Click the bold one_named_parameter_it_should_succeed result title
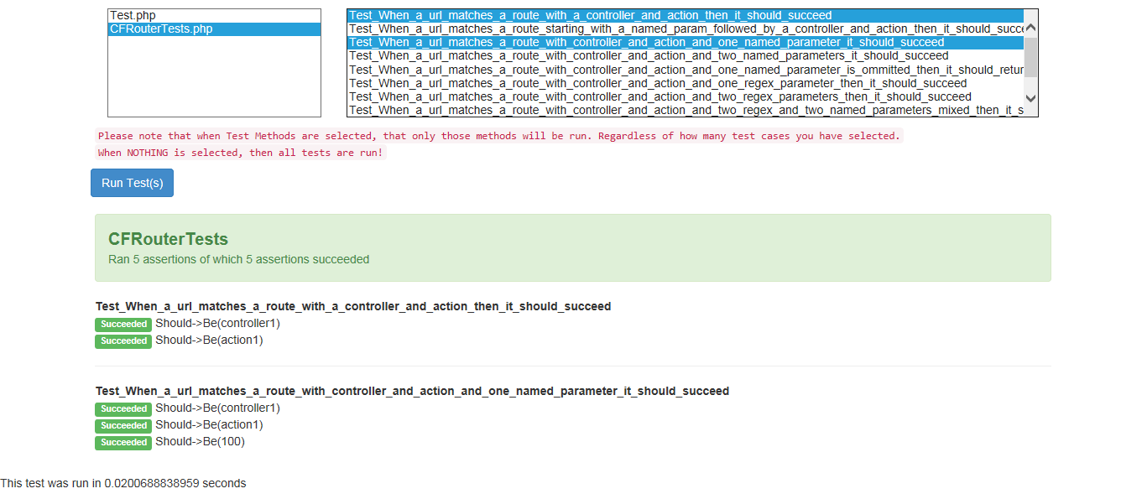The height and width of the screenshot is (499, 1121). pos(413,390)
